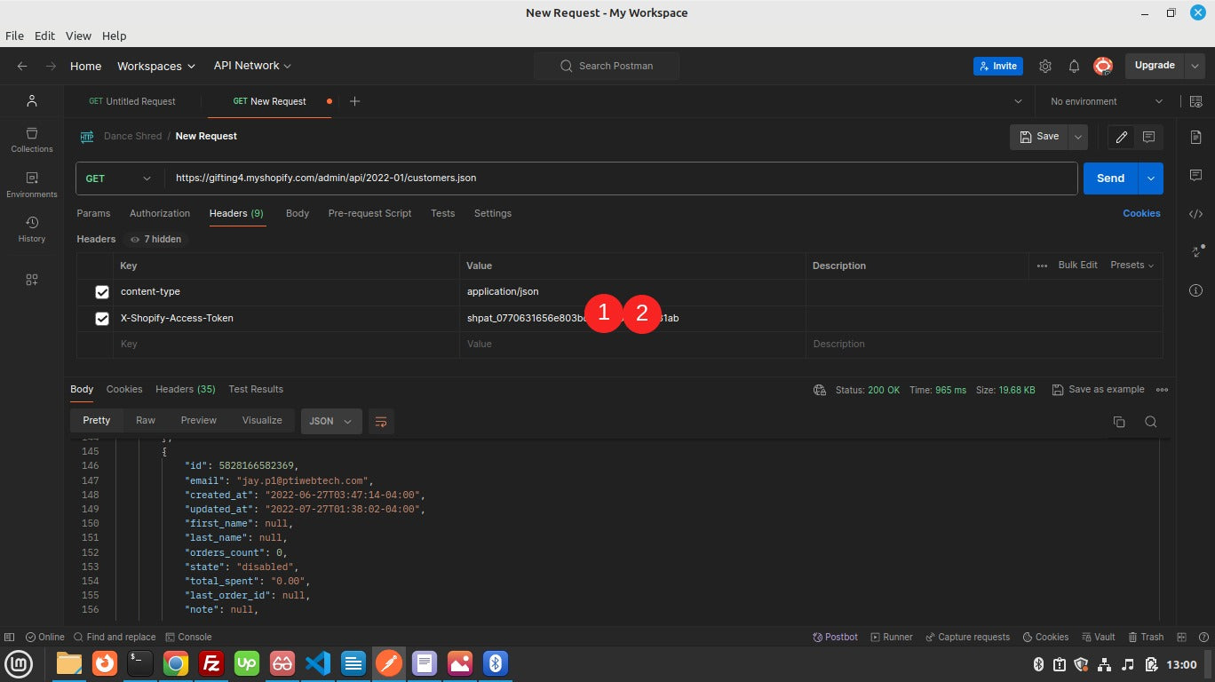Toggle the sidebar icon in bottom-left status bar

9,637
